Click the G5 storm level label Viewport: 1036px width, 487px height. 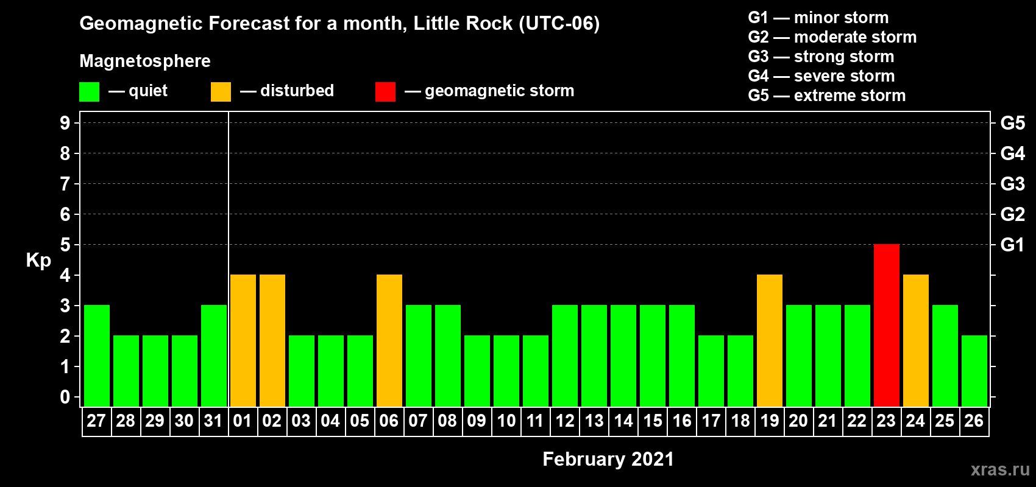[x=1012, y=123]
